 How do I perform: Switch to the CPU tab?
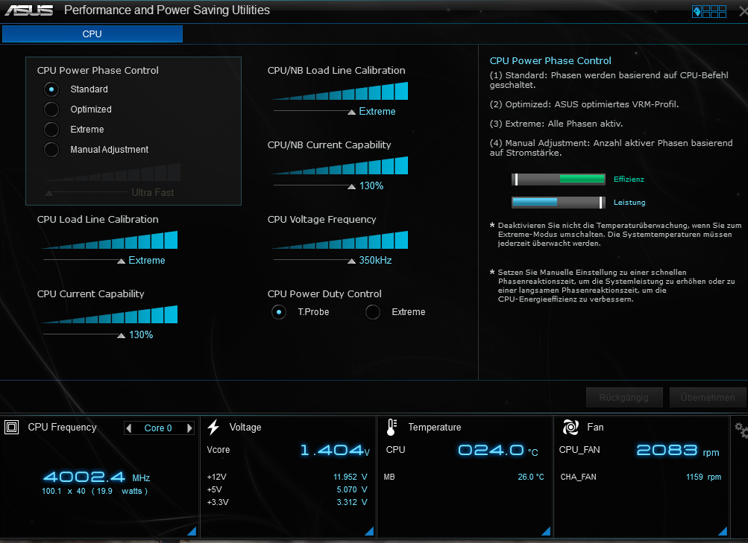(92, 34)
